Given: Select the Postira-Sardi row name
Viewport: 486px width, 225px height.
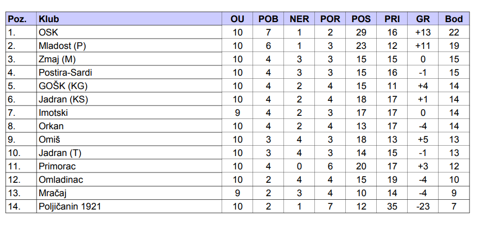Looking at the screenshot, I should 65,73.
